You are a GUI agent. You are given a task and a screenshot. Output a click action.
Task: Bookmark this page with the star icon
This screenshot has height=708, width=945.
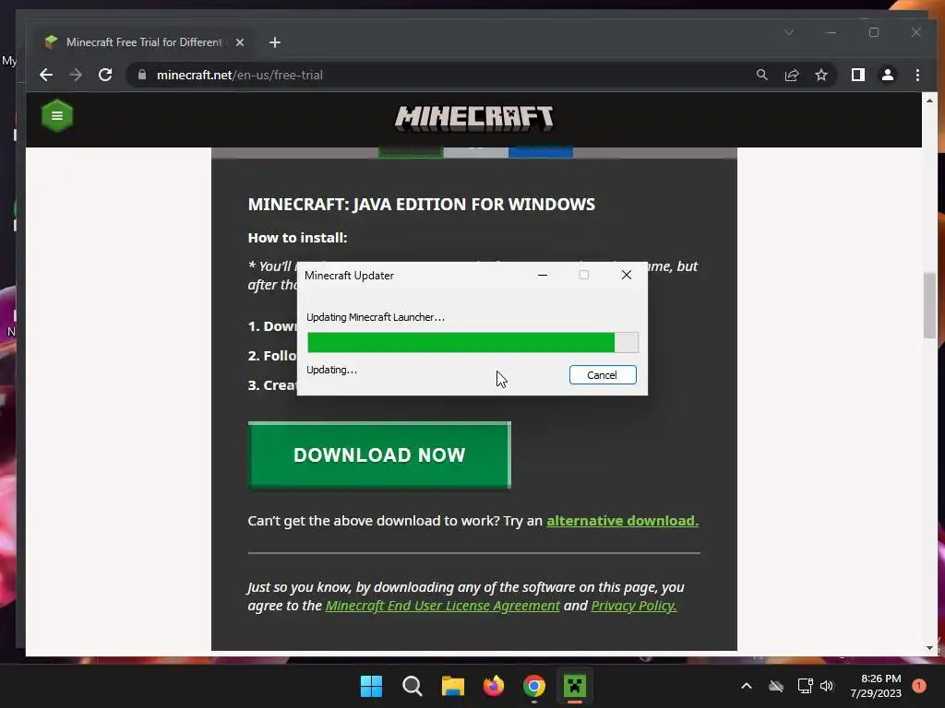820,75
